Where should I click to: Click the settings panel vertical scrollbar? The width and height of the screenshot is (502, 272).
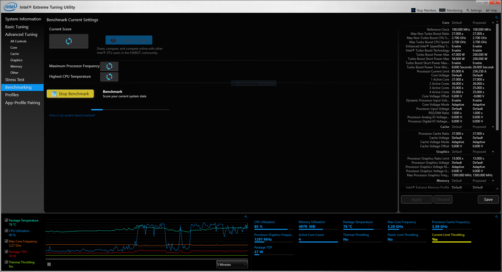497,77
